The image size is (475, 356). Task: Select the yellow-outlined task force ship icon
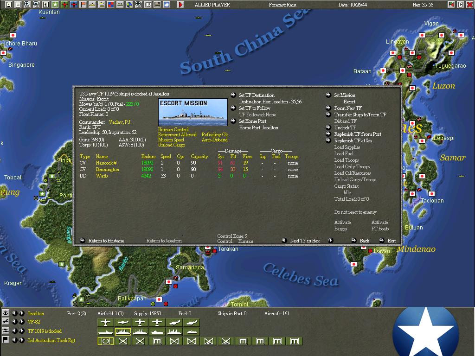coord(122,332)
